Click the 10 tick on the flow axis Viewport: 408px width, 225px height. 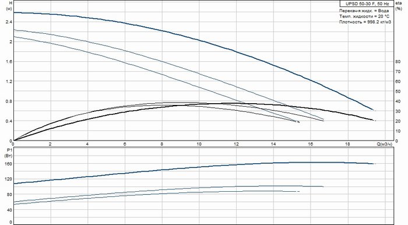199,144
